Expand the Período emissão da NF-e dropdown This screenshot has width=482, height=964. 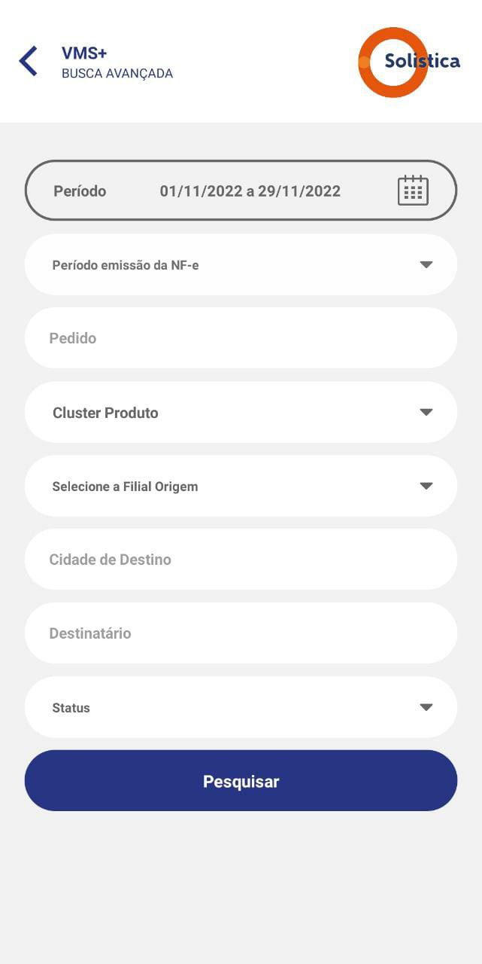point(126,265)
